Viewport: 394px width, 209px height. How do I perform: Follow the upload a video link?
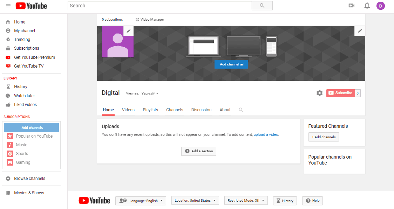pos(266,134)
